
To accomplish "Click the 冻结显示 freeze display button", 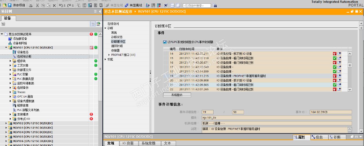I will click(x=177, y=95).
